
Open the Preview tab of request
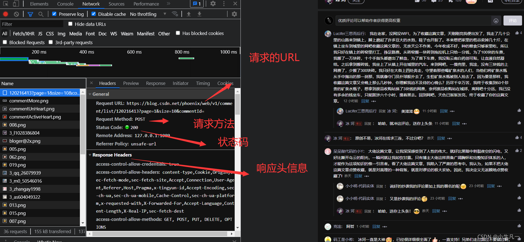(131, 83)
